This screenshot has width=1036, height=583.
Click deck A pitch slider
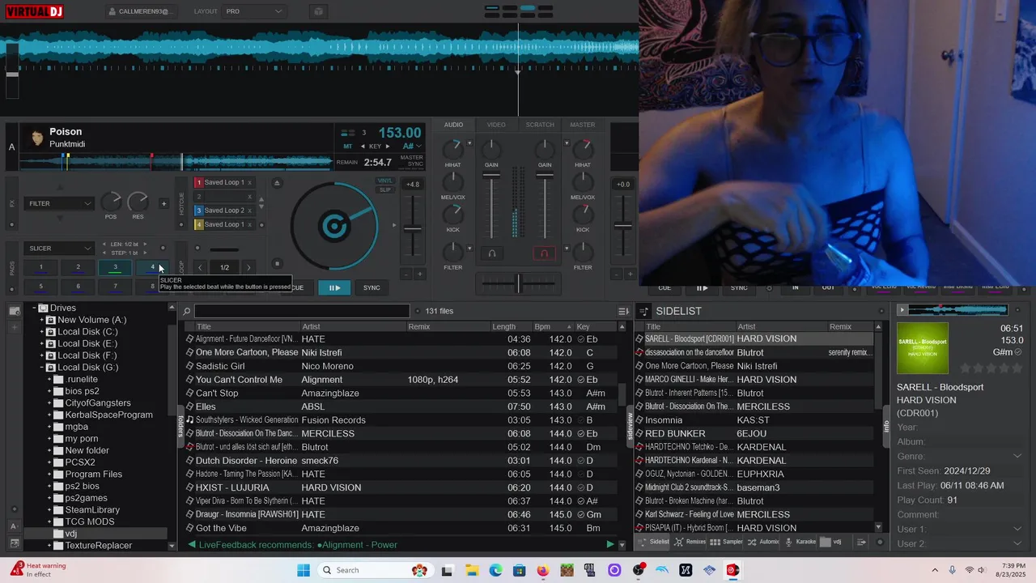click(413, 228)
